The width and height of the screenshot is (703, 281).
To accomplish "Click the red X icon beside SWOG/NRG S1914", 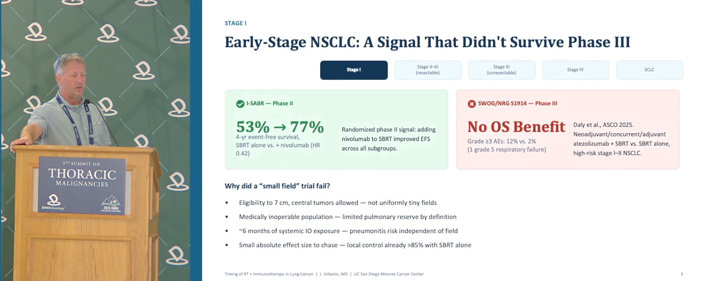I will [472, 104].
